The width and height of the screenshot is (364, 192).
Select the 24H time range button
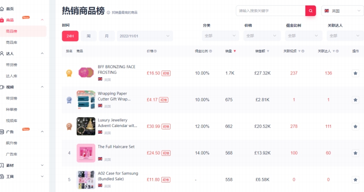tap(70, 36)
